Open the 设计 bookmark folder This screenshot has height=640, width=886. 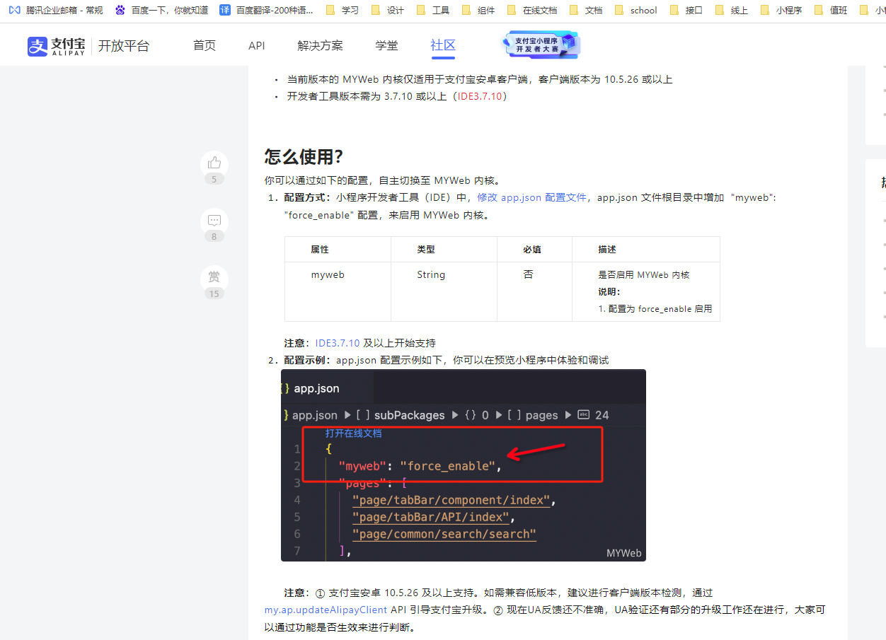click(x=388, y=10)
